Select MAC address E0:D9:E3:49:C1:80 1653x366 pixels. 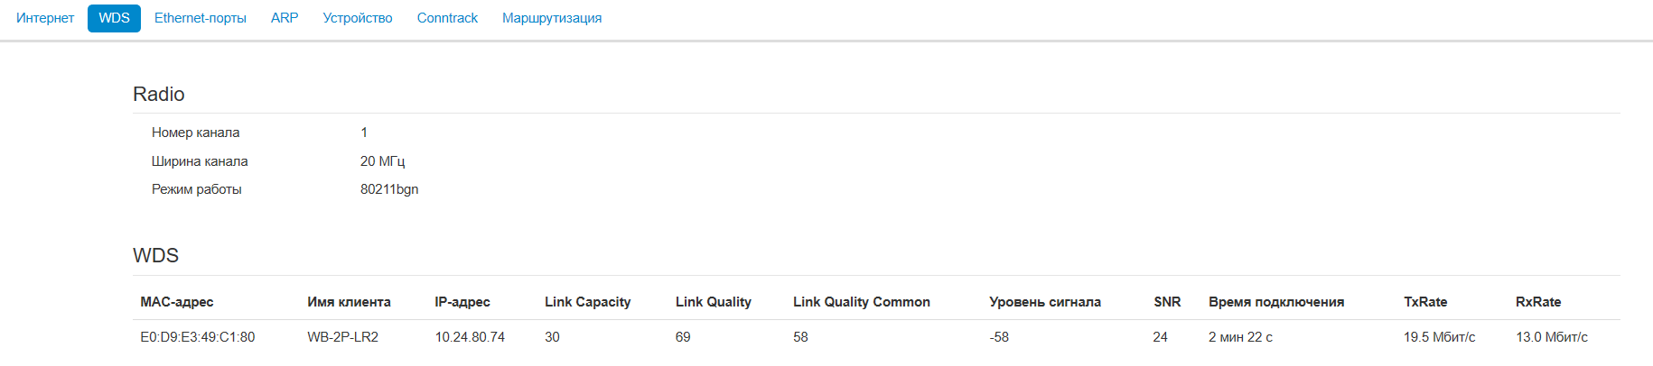(x=198, y=337)
